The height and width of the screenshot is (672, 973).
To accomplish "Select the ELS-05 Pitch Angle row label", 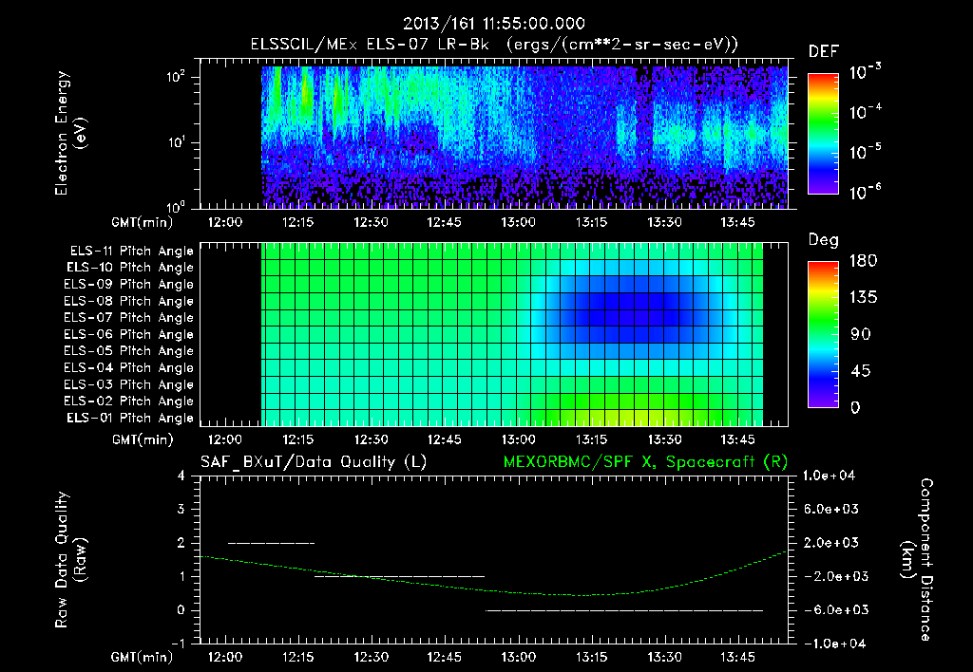I will point(128,351).
